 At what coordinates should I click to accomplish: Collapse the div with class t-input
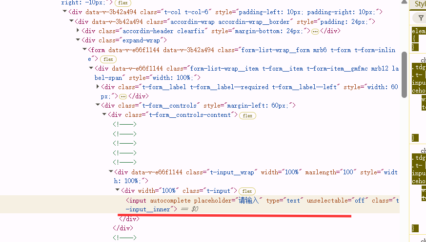[x=118, y=190]
